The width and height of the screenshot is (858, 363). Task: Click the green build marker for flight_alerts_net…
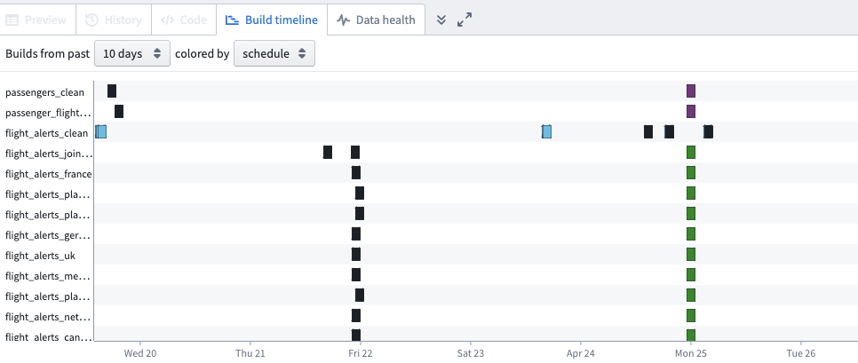(690, 315)
